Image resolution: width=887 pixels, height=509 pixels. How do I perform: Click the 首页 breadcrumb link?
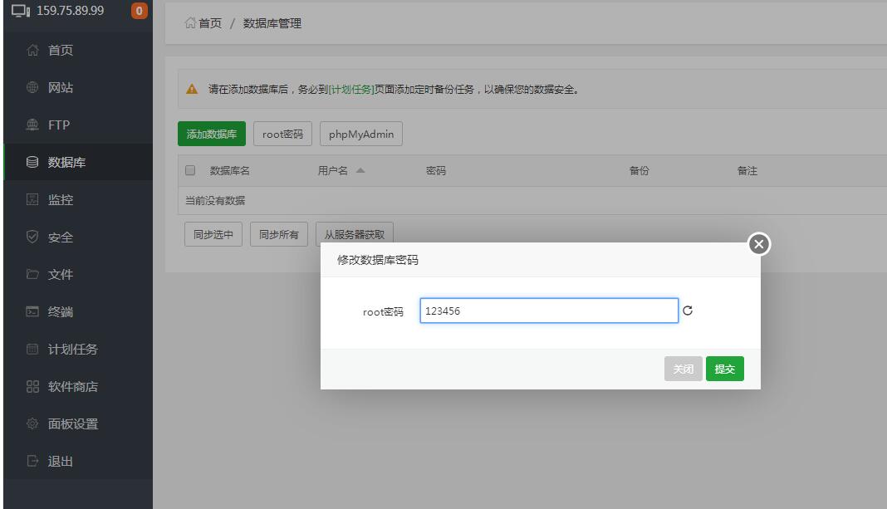click(209, 23)
